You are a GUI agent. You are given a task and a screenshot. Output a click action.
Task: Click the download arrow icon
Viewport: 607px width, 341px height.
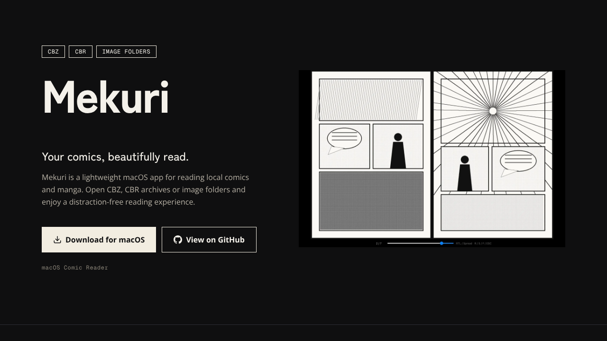[x=57, y=240]
